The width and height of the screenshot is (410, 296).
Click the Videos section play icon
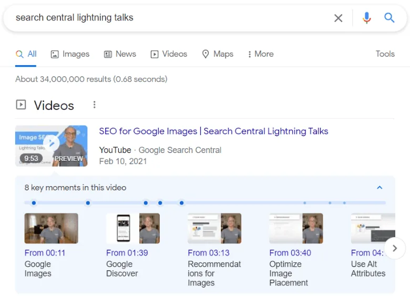(x=21, y=105)
